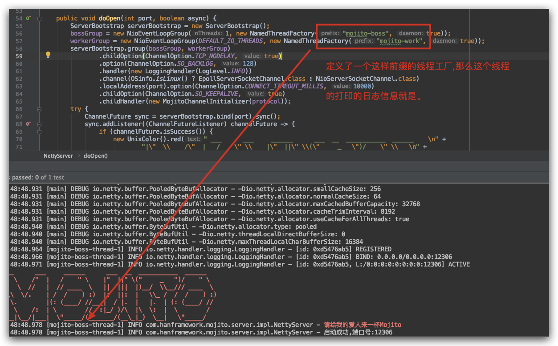
Task: Click CONNECT_TIMEOUT_MILLIS constant
Action: 285,86
